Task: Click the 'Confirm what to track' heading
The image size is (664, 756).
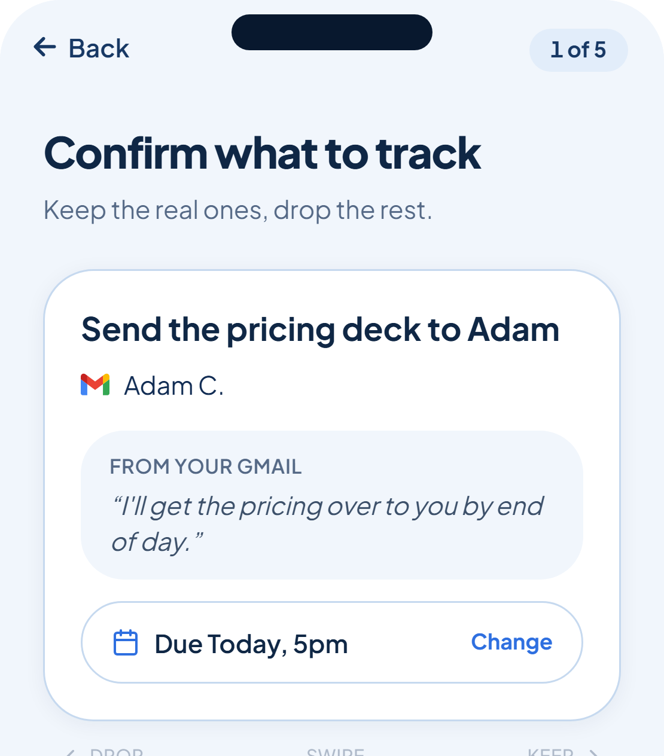Action: pyautogui.click(x=263, y=154)
